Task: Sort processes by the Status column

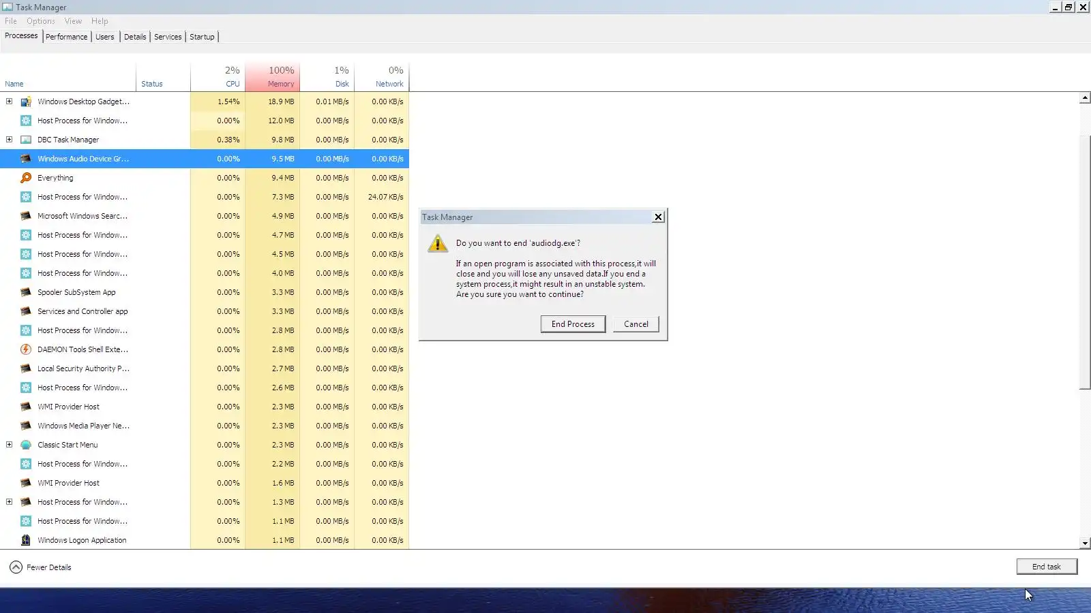Action: click(164, 76)
